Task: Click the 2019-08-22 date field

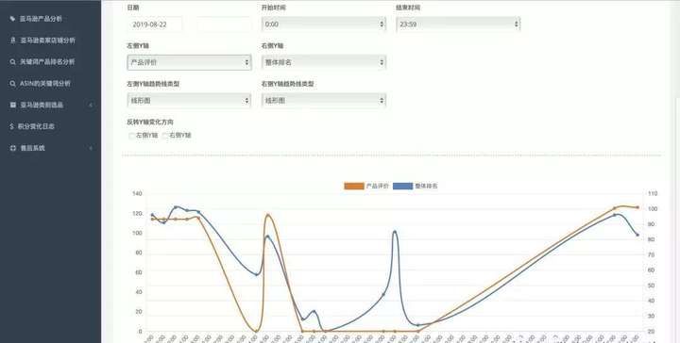Action: 155,24
